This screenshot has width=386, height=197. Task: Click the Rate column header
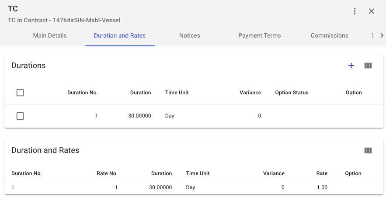pos(322,173)
